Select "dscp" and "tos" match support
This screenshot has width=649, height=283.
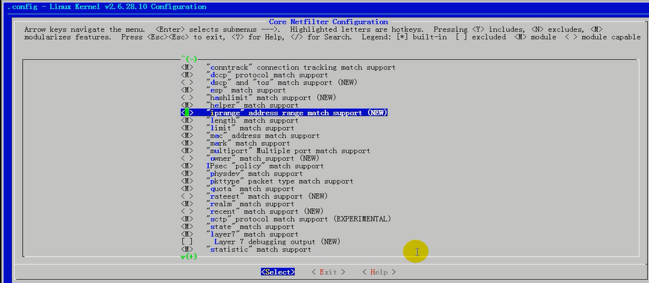point(282,82)
